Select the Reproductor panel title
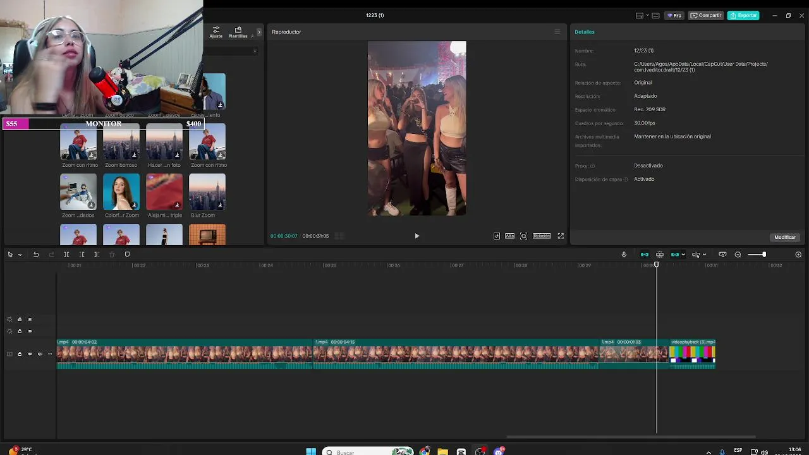The height and width of the screenshot is (455, 809). pyautogui.click(x=286, y=32)
